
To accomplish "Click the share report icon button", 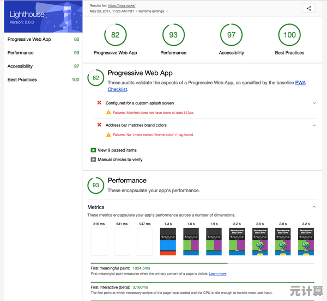I will point(308,8).
